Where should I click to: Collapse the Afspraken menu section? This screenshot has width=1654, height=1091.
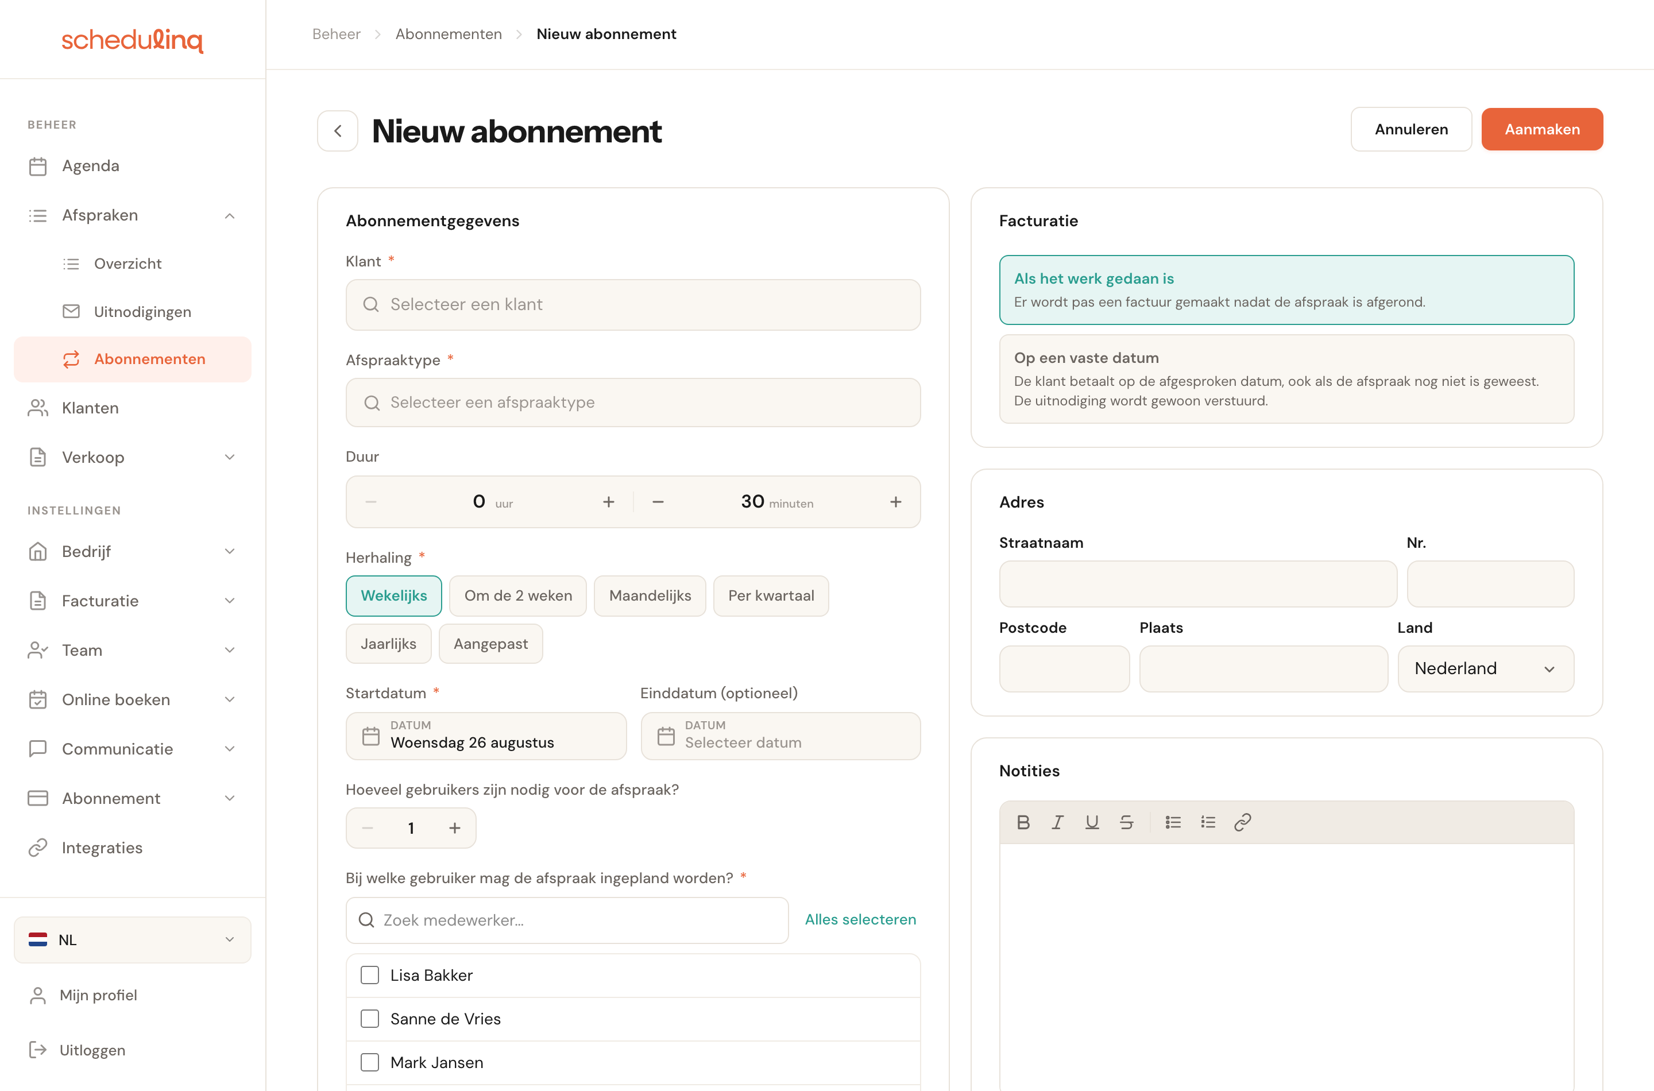[230, 216]
